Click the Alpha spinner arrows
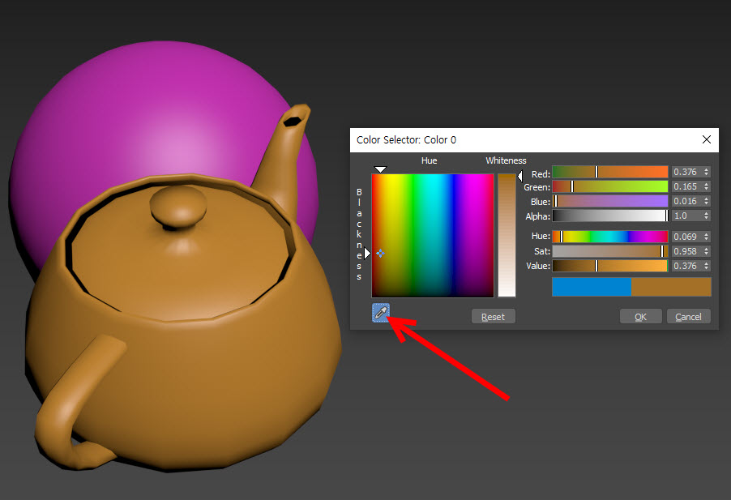731x500 pixels. pyautogui.click(x=707, y=216)
